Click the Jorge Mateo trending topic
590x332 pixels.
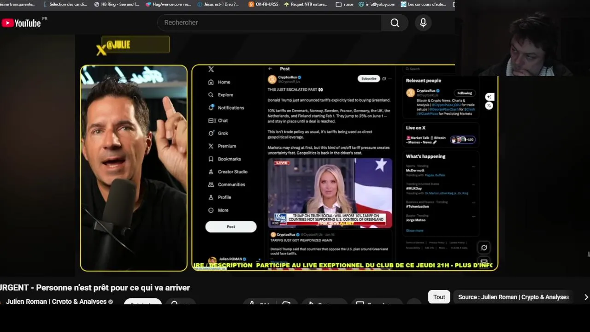417,220
